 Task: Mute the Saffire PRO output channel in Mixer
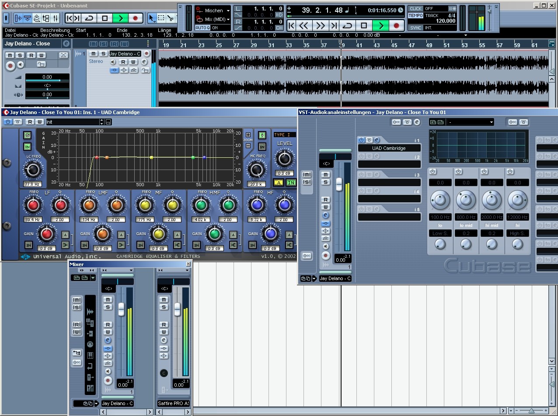(x=164, y=299)
